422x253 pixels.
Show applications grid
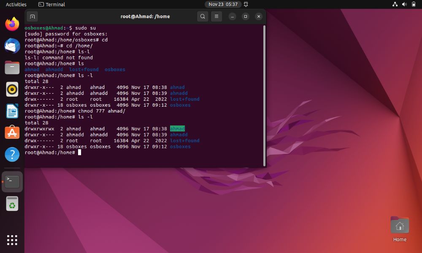[12, 240]
